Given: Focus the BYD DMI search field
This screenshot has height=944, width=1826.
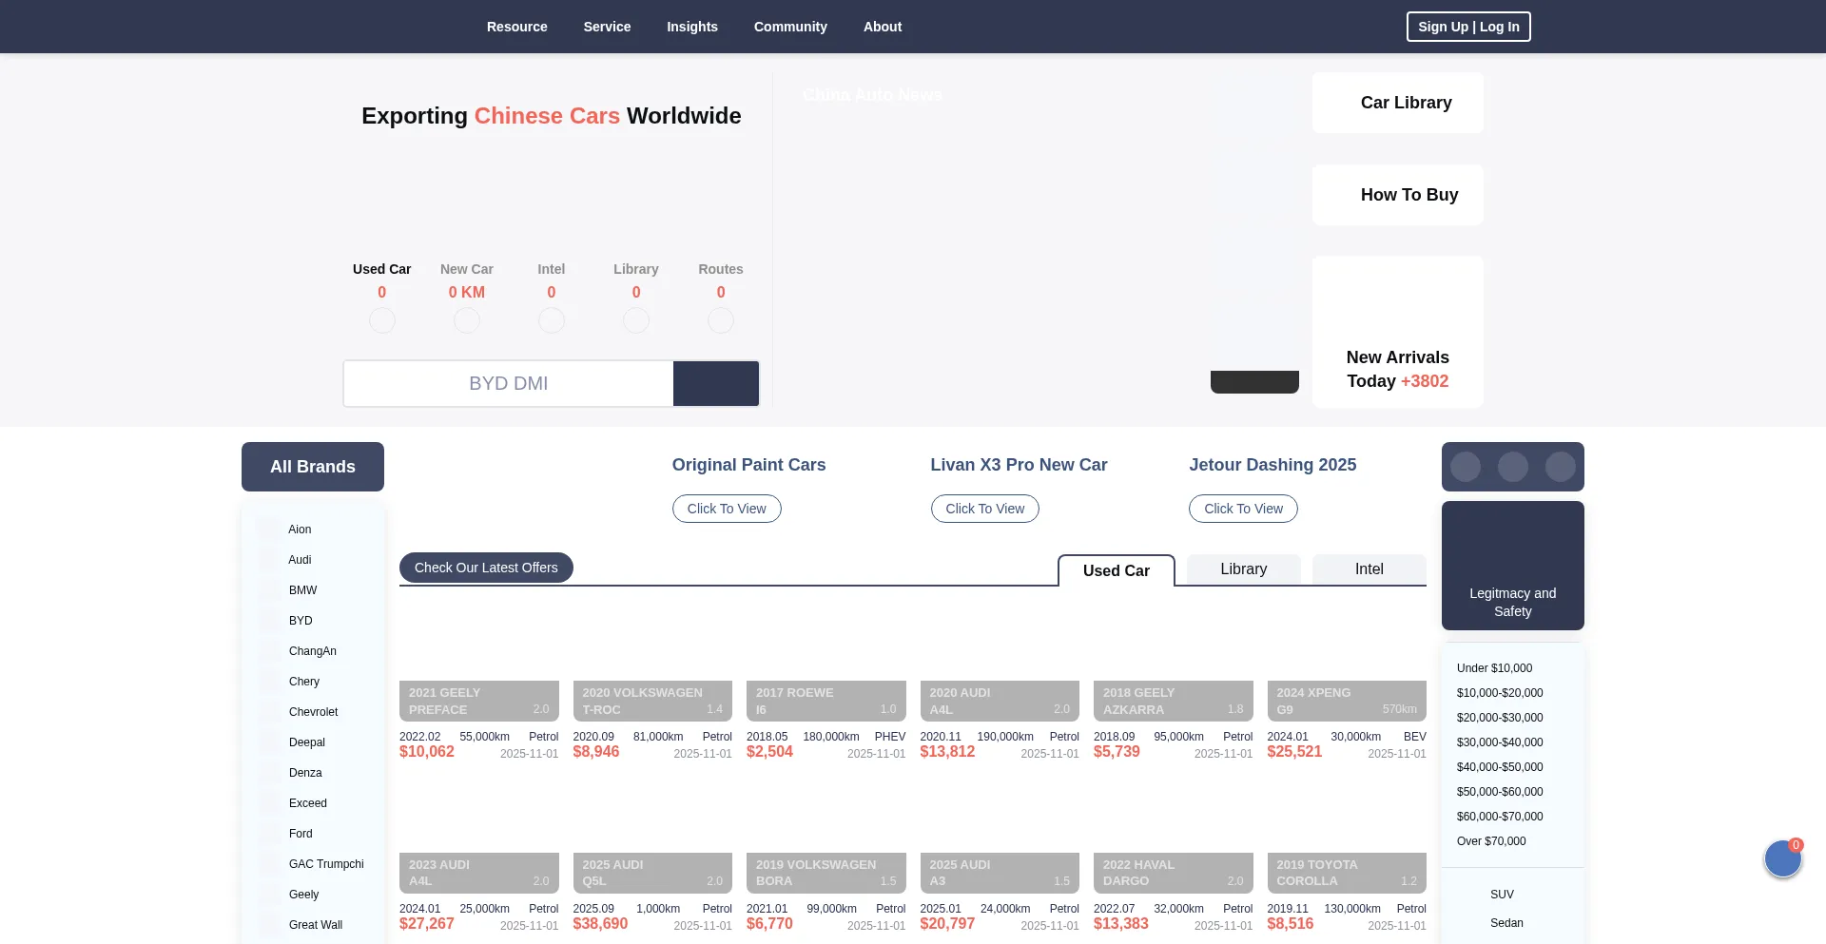Looking at the screenshot, I should [x=509, y=383].
